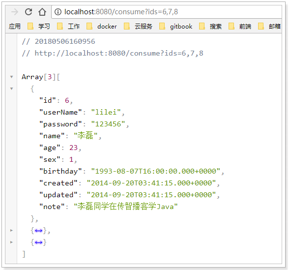Open the docker bookmark folder
The width and height of the screenshot is (291, 270).
(102, 26)
